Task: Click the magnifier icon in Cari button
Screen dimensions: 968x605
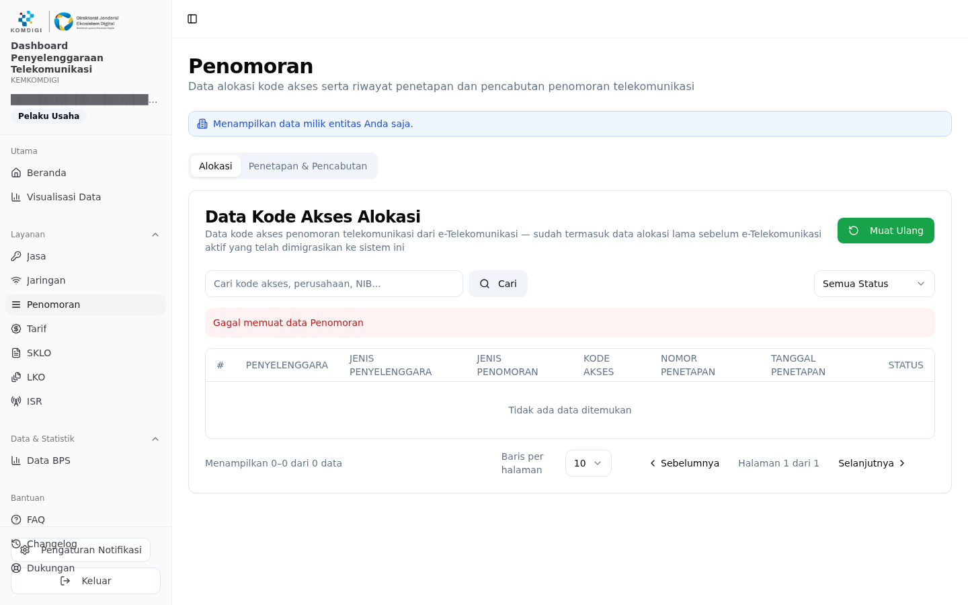Action: point(485,284)
